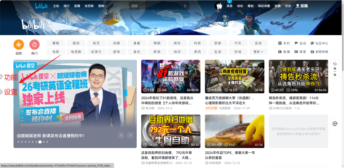Go to previous carousel slide arrow
Screen dimensions: 344x168
(121, 135)
